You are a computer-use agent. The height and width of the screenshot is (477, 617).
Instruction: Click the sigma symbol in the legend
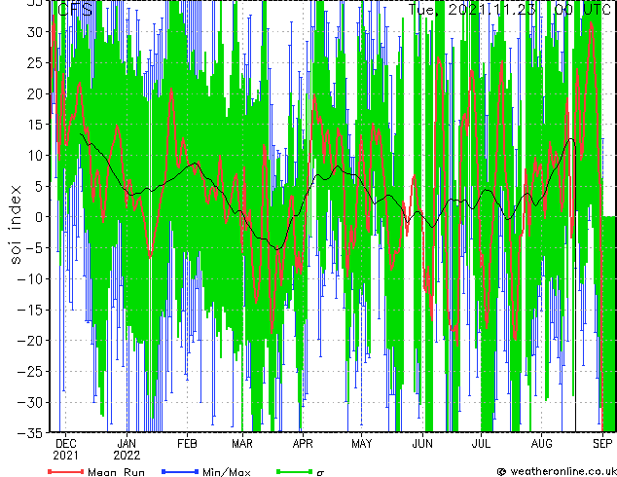pyautogui.click(x=320, y=473)
